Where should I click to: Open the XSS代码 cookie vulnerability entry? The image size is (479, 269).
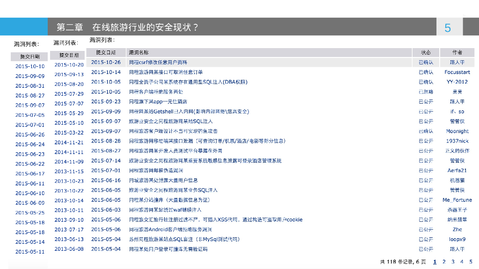coord(216,219)
